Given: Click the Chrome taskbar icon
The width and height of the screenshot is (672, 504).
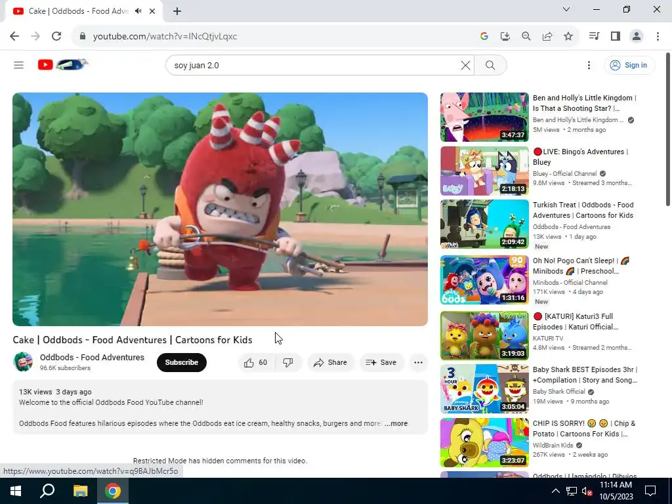Looking at the screenshot, I should tap(113, 491).
